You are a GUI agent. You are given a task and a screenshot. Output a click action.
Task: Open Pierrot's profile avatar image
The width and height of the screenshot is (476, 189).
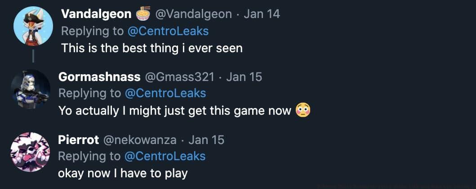(30, 152)
